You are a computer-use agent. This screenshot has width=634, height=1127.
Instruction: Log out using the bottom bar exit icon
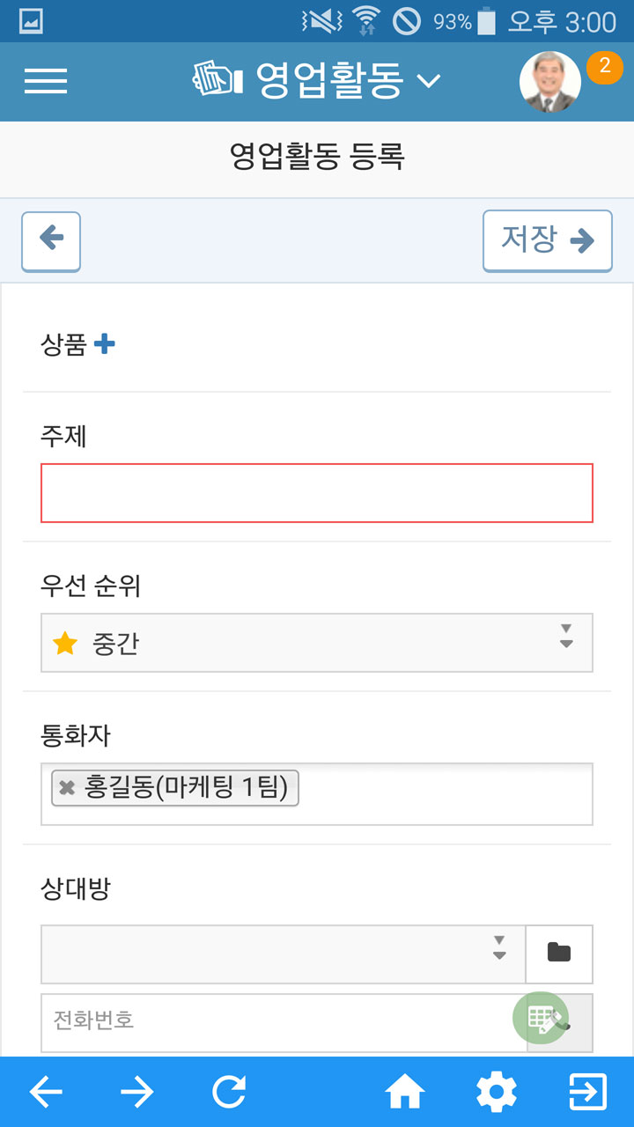[x=588, y=1093]
